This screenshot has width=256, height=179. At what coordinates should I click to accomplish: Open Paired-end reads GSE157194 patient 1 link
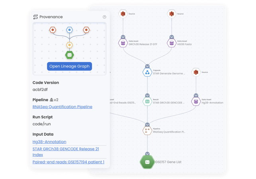pos(68,162)
